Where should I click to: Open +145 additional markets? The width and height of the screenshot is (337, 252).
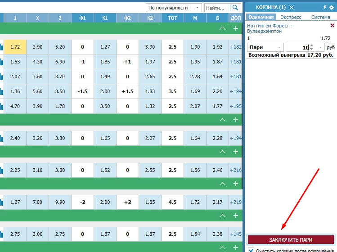pos(236,234)
